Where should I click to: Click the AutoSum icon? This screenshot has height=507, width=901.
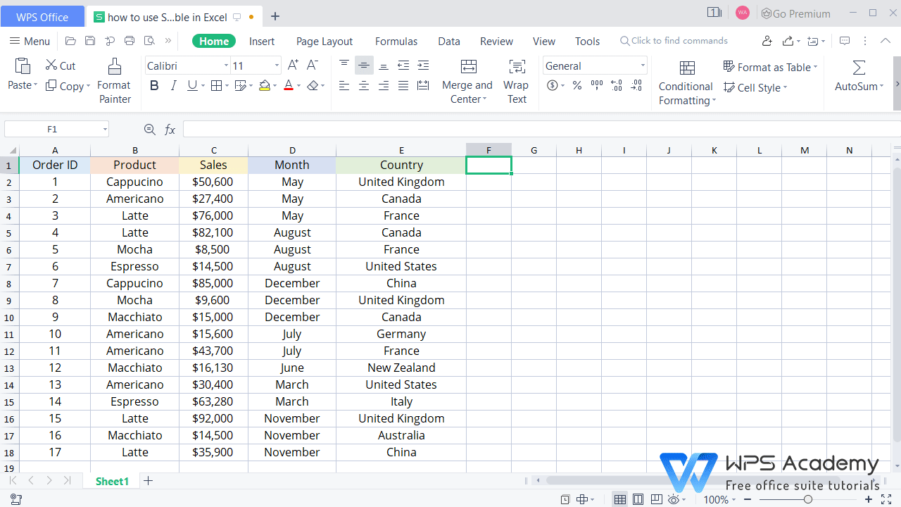(857, 67)
